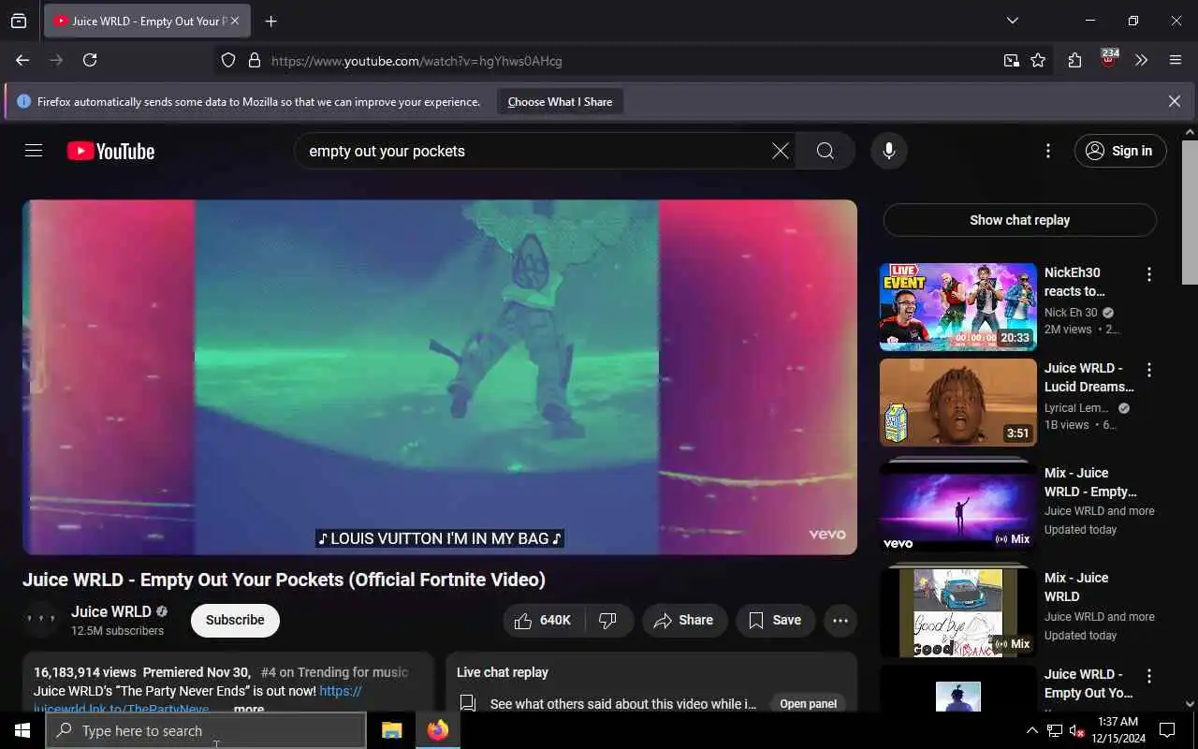
Task: Open more actions menu below video
Action: coord(840,620)
